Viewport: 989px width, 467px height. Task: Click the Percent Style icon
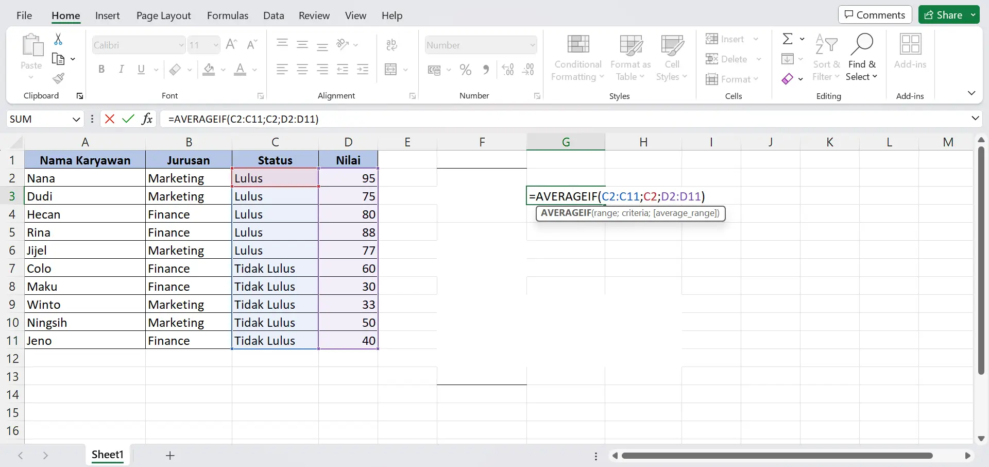[466, 70]
